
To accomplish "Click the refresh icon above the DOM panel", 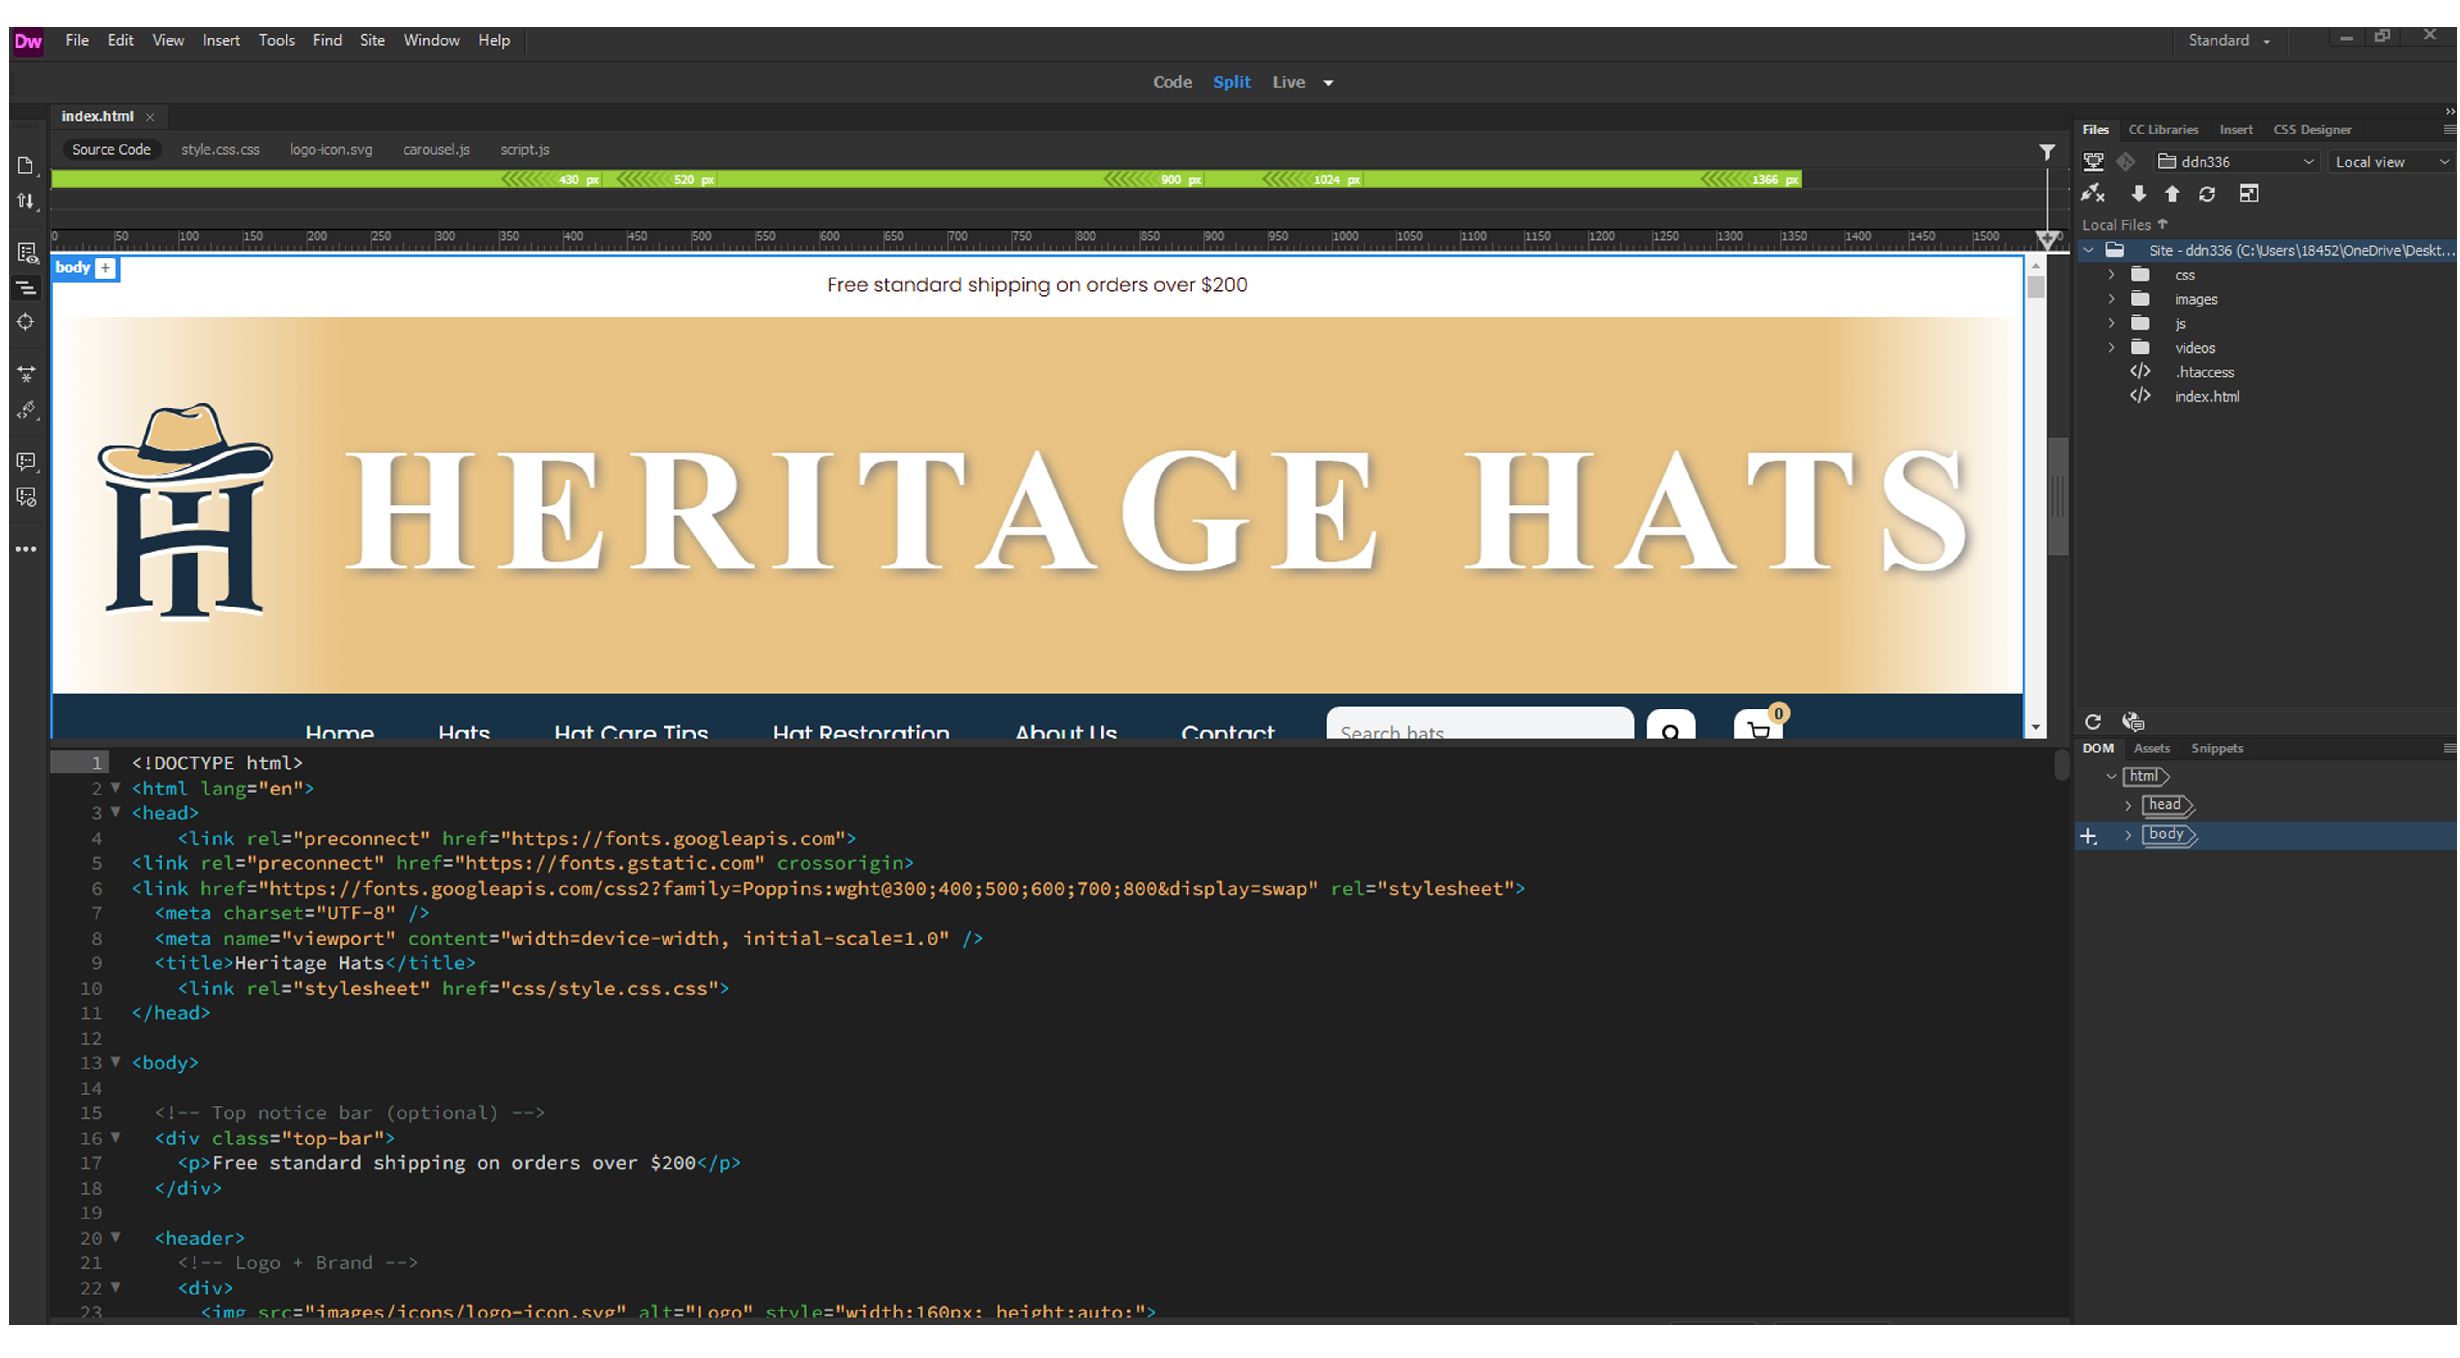I will pos(2093,721).
